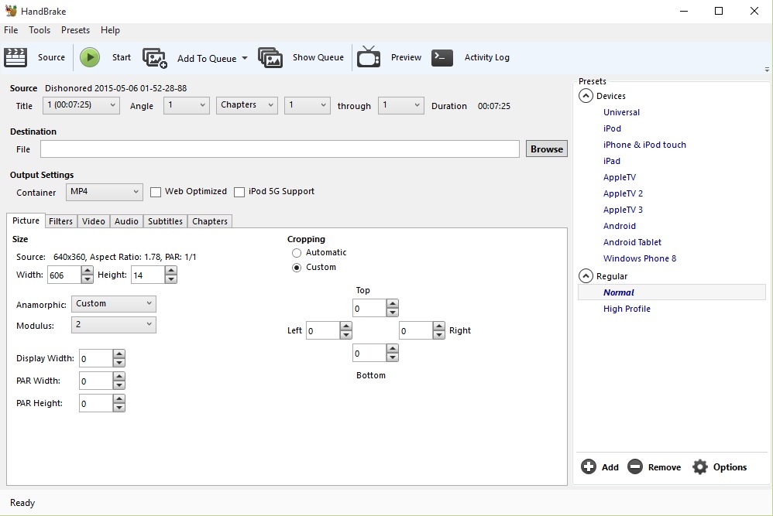Screen dimensions: 773x516
Task: Switch to the Filters tab
Action: 60,221
